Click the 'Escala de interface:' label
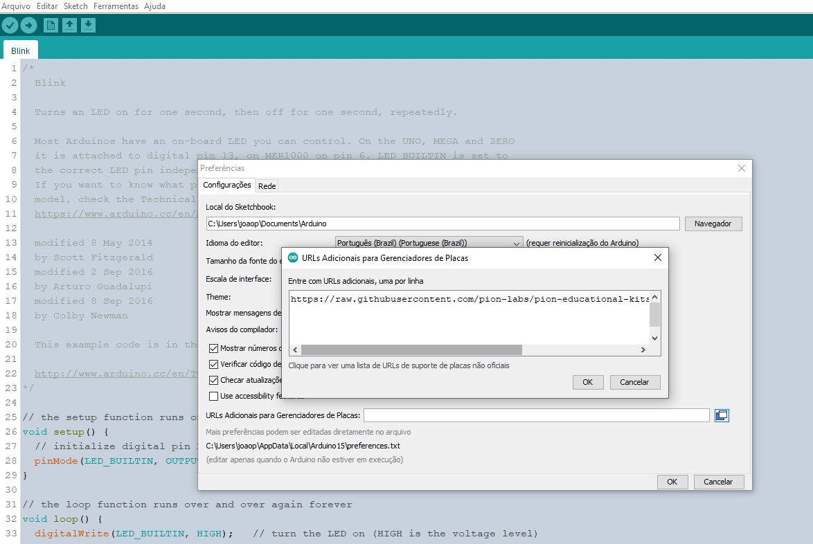The width and height of the screenshot is (813, 544). 238,279
